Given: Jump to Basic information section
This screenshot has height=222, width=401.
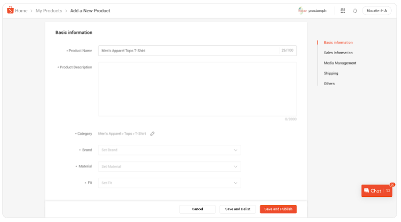Looking at the screenshot, I should (338, 43).
